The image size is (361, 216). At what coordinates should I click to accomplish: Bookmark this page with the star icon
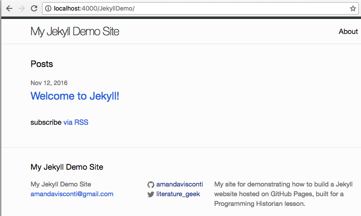[x=353, y=8]
